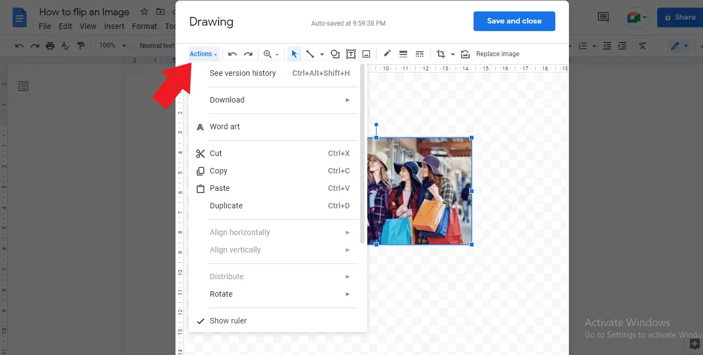
Task: Open the Line color picker
Action: (x=387, y=53)
